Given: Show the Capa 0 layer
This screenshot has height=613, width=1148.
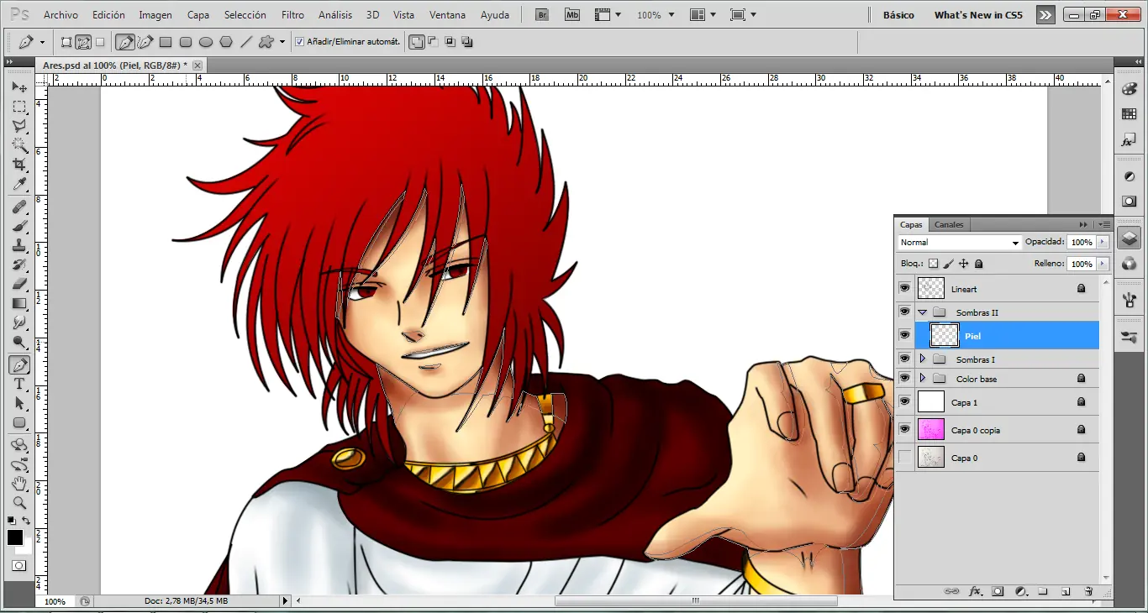Looking at the screenshot, I should click(904, 458).
